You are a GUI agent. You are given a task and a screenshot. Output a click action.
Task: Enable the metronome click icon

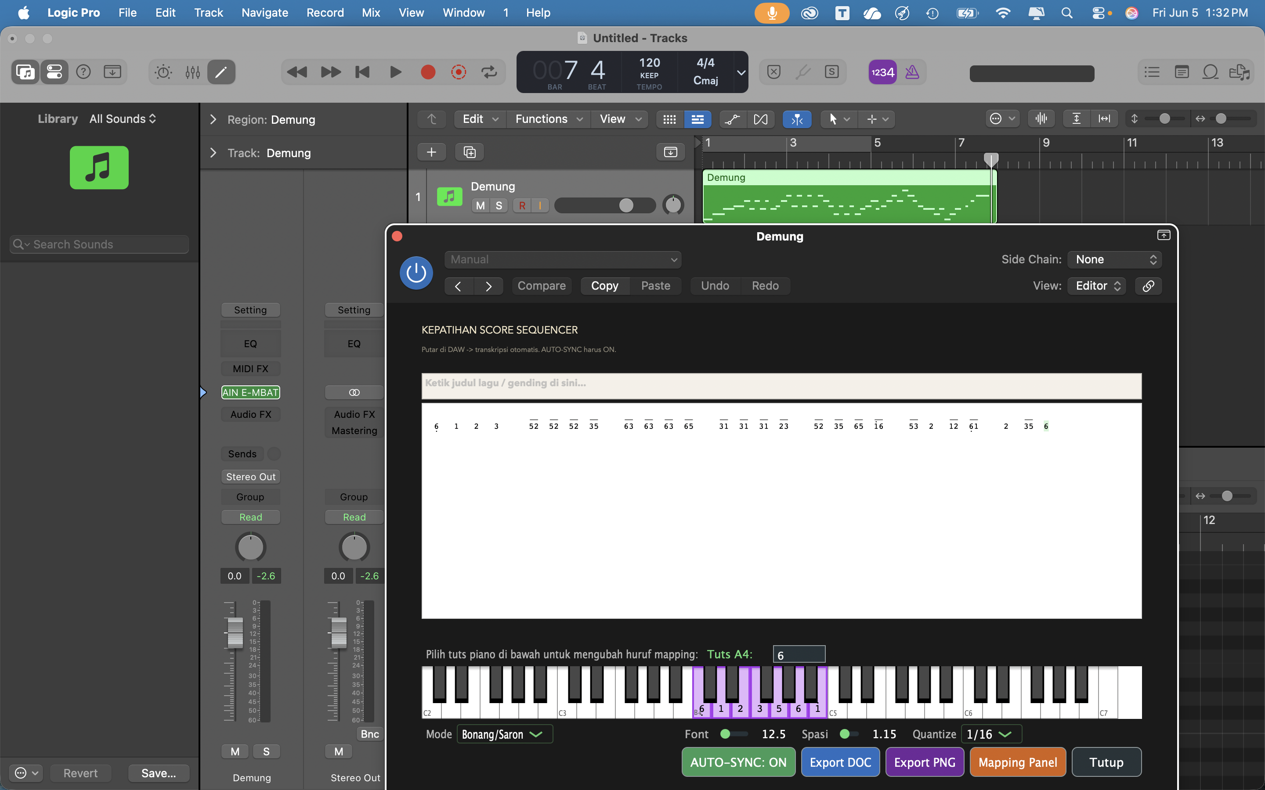coord(912,72)
